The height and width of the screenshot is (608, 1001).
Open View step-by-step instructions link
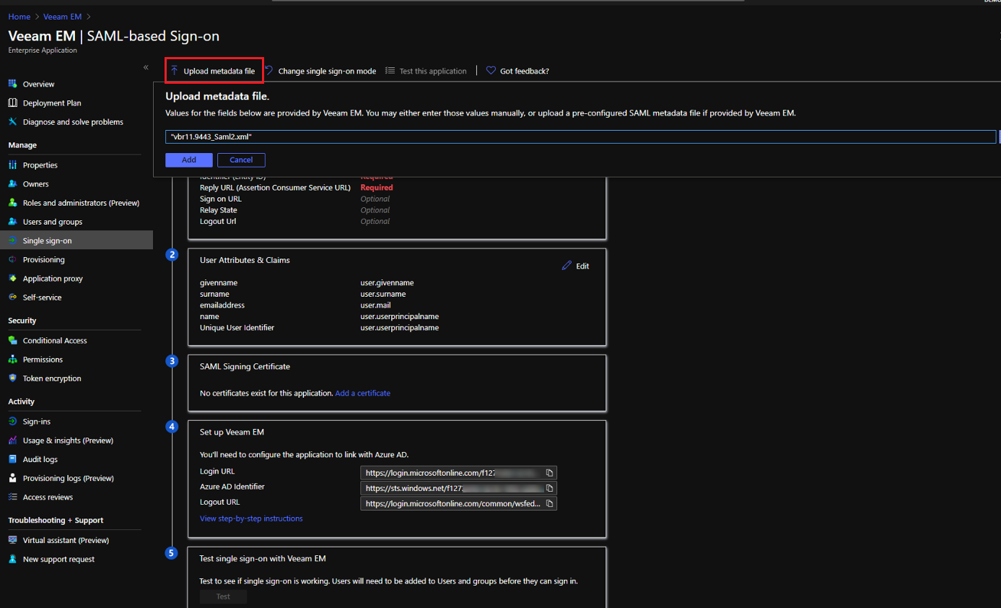(251, 518)
